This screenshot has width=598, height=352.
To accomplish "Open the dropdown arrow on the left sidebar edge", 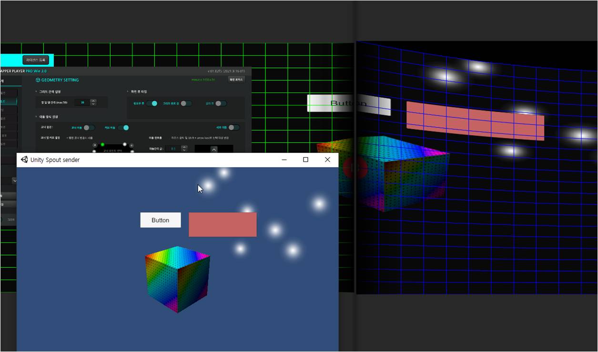I will (x=14, y=181).
